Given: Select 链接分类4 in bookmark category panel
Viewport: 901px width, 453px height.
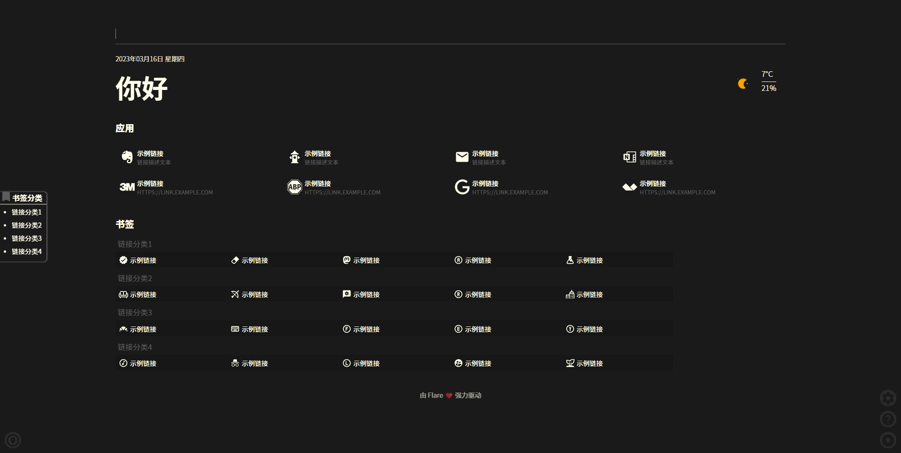Looking at the screenshot, I should click(x=27, y=252).
